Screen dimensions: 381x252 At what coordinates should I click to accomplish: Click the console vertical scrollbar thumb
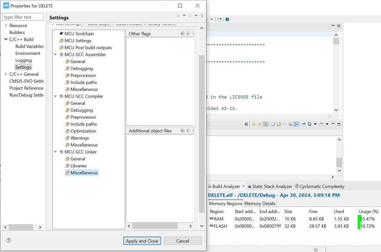click(339, 162)
